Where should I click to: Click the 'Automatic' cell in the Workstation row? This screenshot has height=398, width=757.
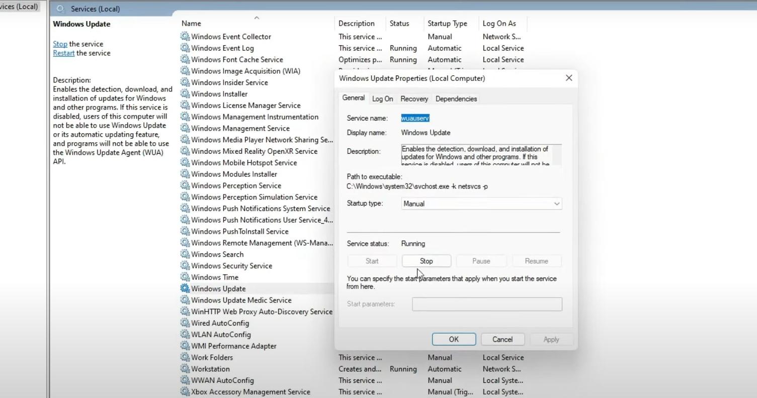pos(445,369)
